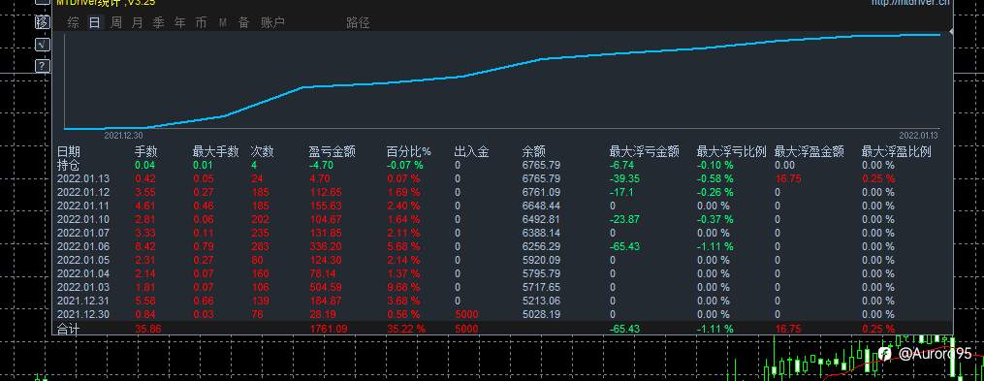Click balance value 6256.29

pyautogui.click(x=541, y=246)
